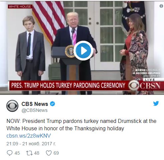
Task: Click the red turkey pardoning headline banner
Action: click(x=68, y=86)
